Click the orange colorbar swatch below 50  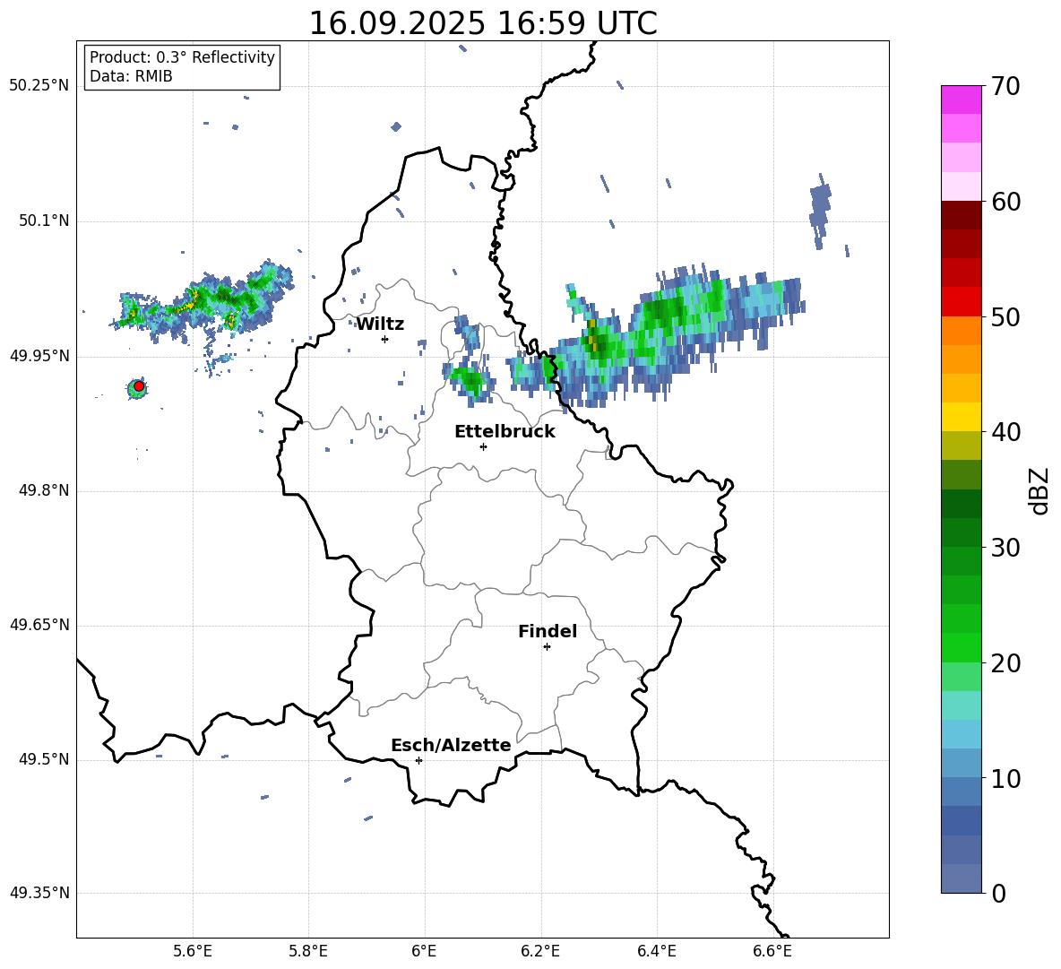[961, 331]
